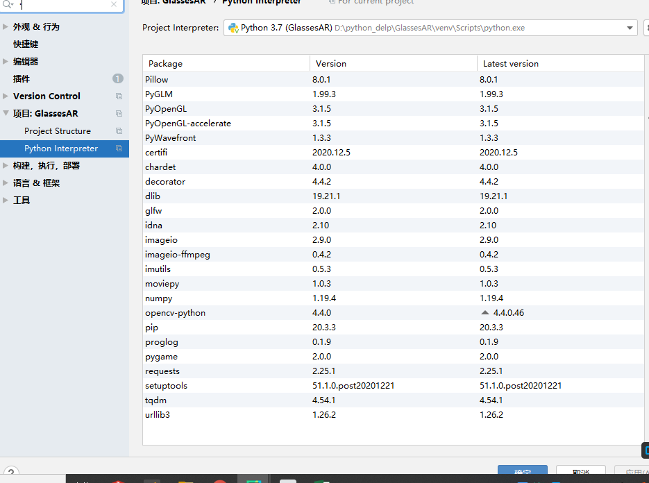This screenshot has height=483, width=649.
Task: Click the per-project icon beside Python Interpreter
Action: [119, 149]
